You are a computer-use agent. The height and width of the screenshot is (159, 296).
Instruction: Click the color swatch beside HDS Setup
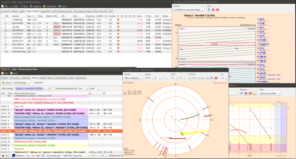coord(49,89)
